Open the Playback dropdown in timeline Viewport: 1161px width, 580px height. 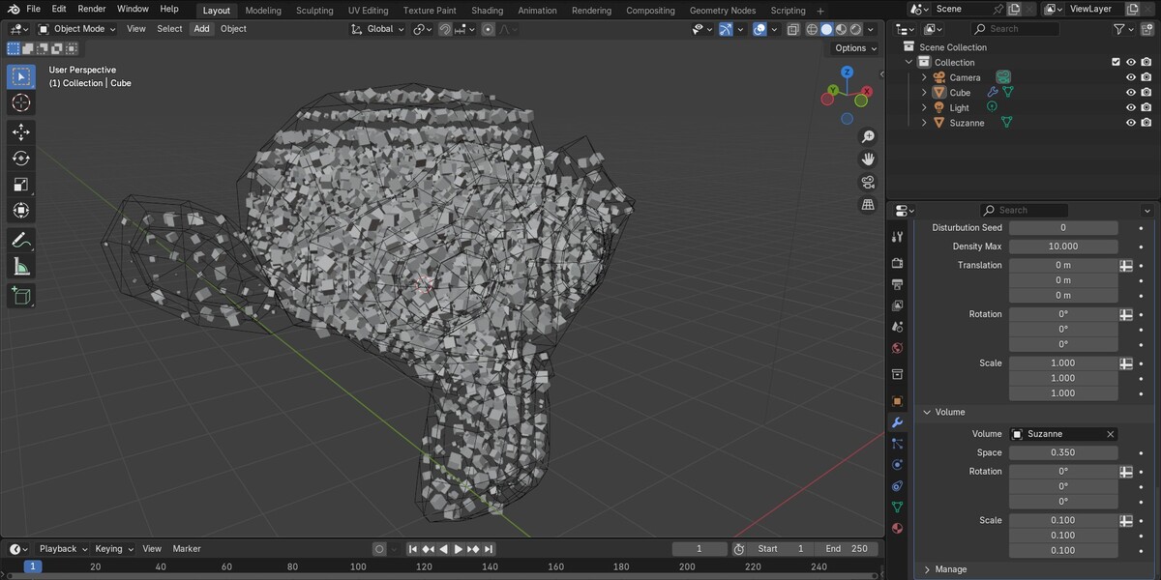63,549
